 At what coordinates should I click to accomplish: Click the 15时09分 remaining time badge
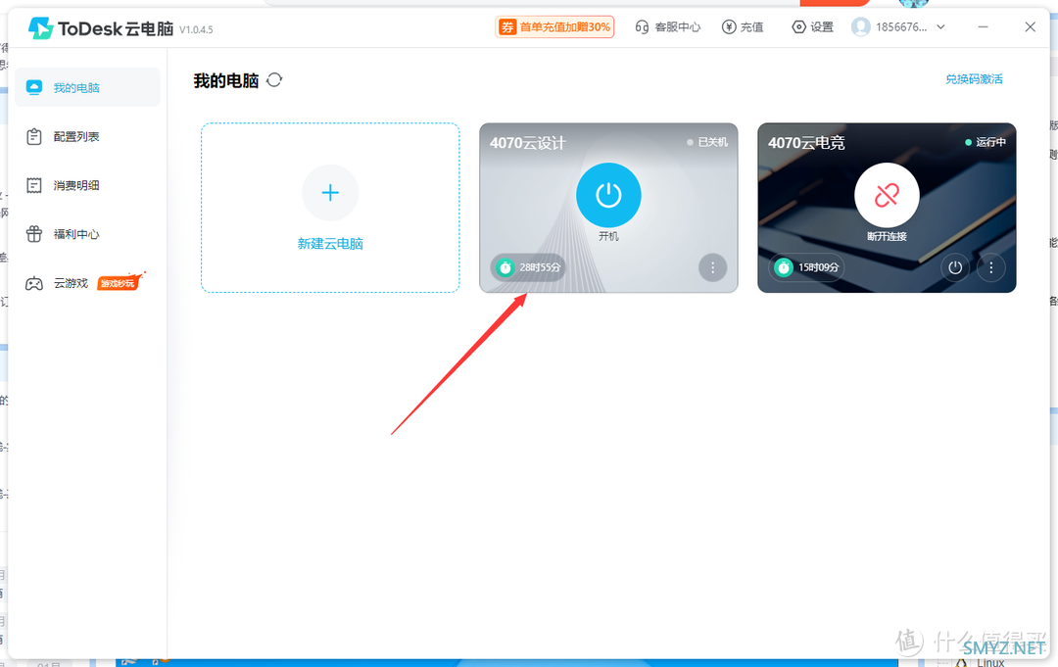tap(807, 267)
